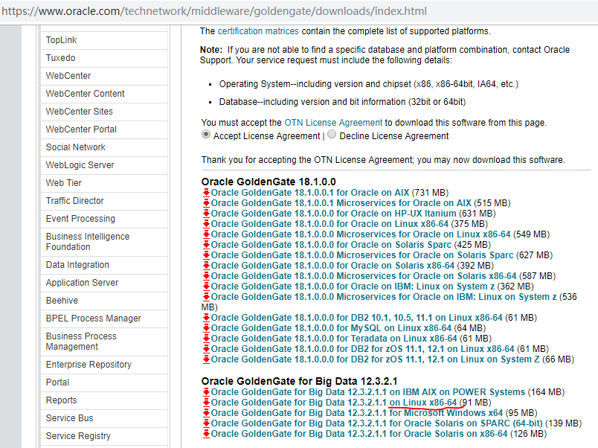Download Big Data 12.3.2.1.1 on Linux x86-64 link
This screenshot has width=598, height=448.
click(x=334, y=403)
